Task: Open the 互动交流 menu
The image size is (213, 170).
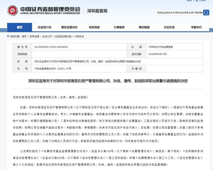Action: 169,27
